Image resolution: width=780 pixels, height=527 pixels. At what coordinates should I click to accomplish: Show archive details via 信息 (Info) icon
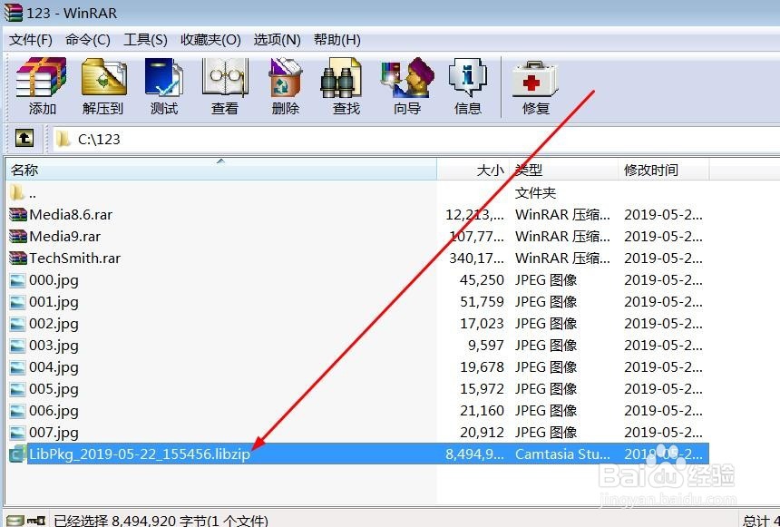467,85
